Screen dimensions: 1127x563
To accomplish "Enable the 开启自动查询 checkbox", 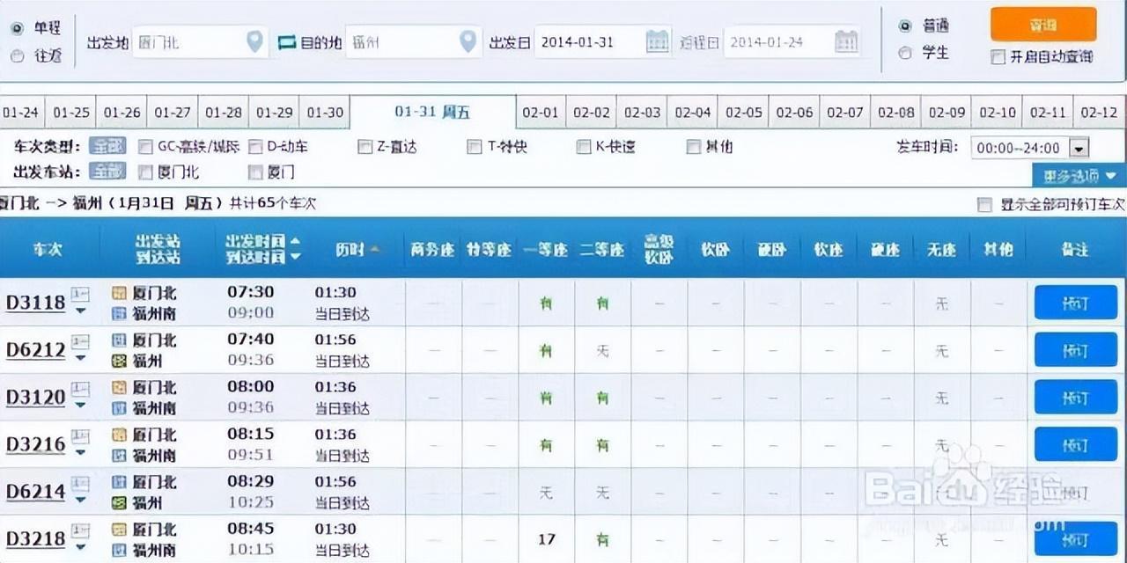I will (998, 57).
